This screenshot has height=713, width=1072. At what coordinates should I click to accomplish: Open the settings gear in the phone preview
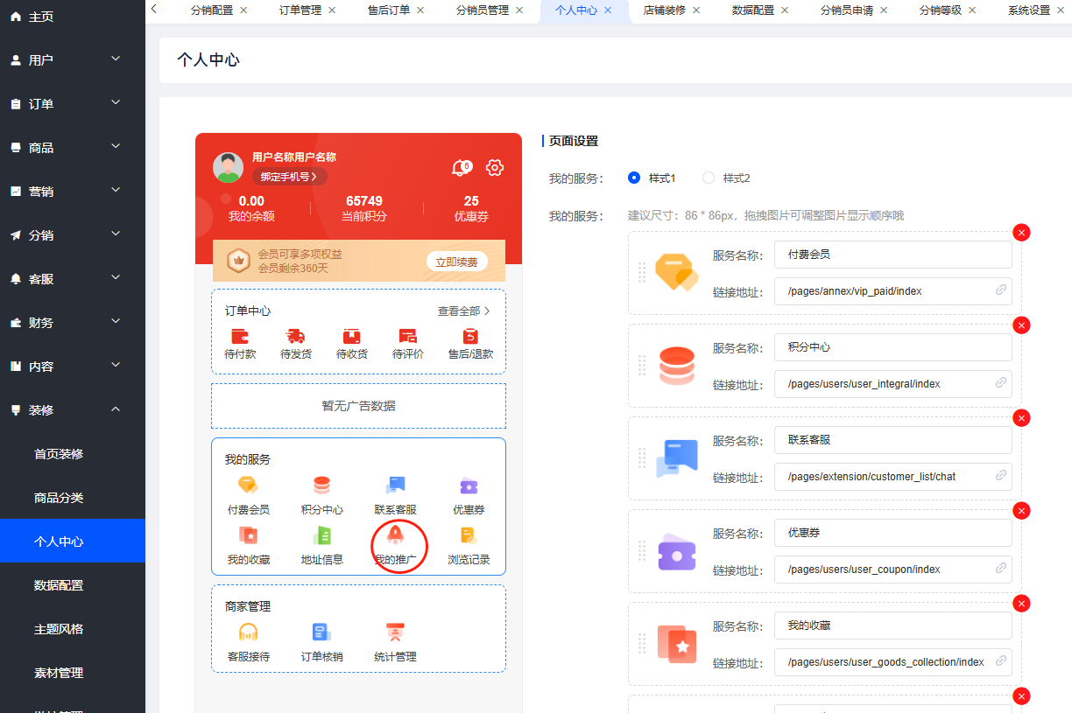495,168
